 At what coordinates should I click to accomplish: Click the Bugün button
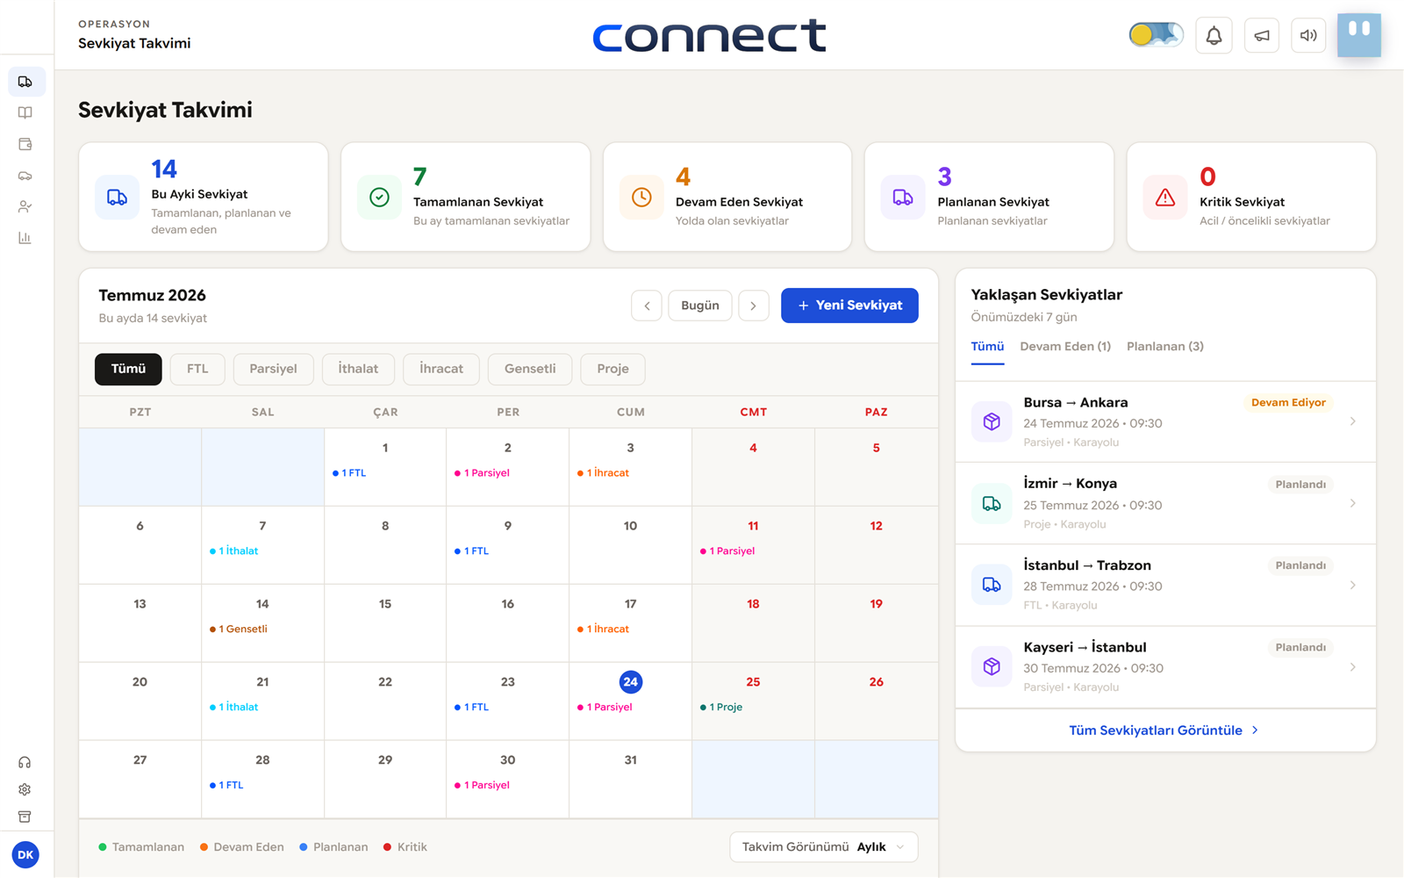700,306
